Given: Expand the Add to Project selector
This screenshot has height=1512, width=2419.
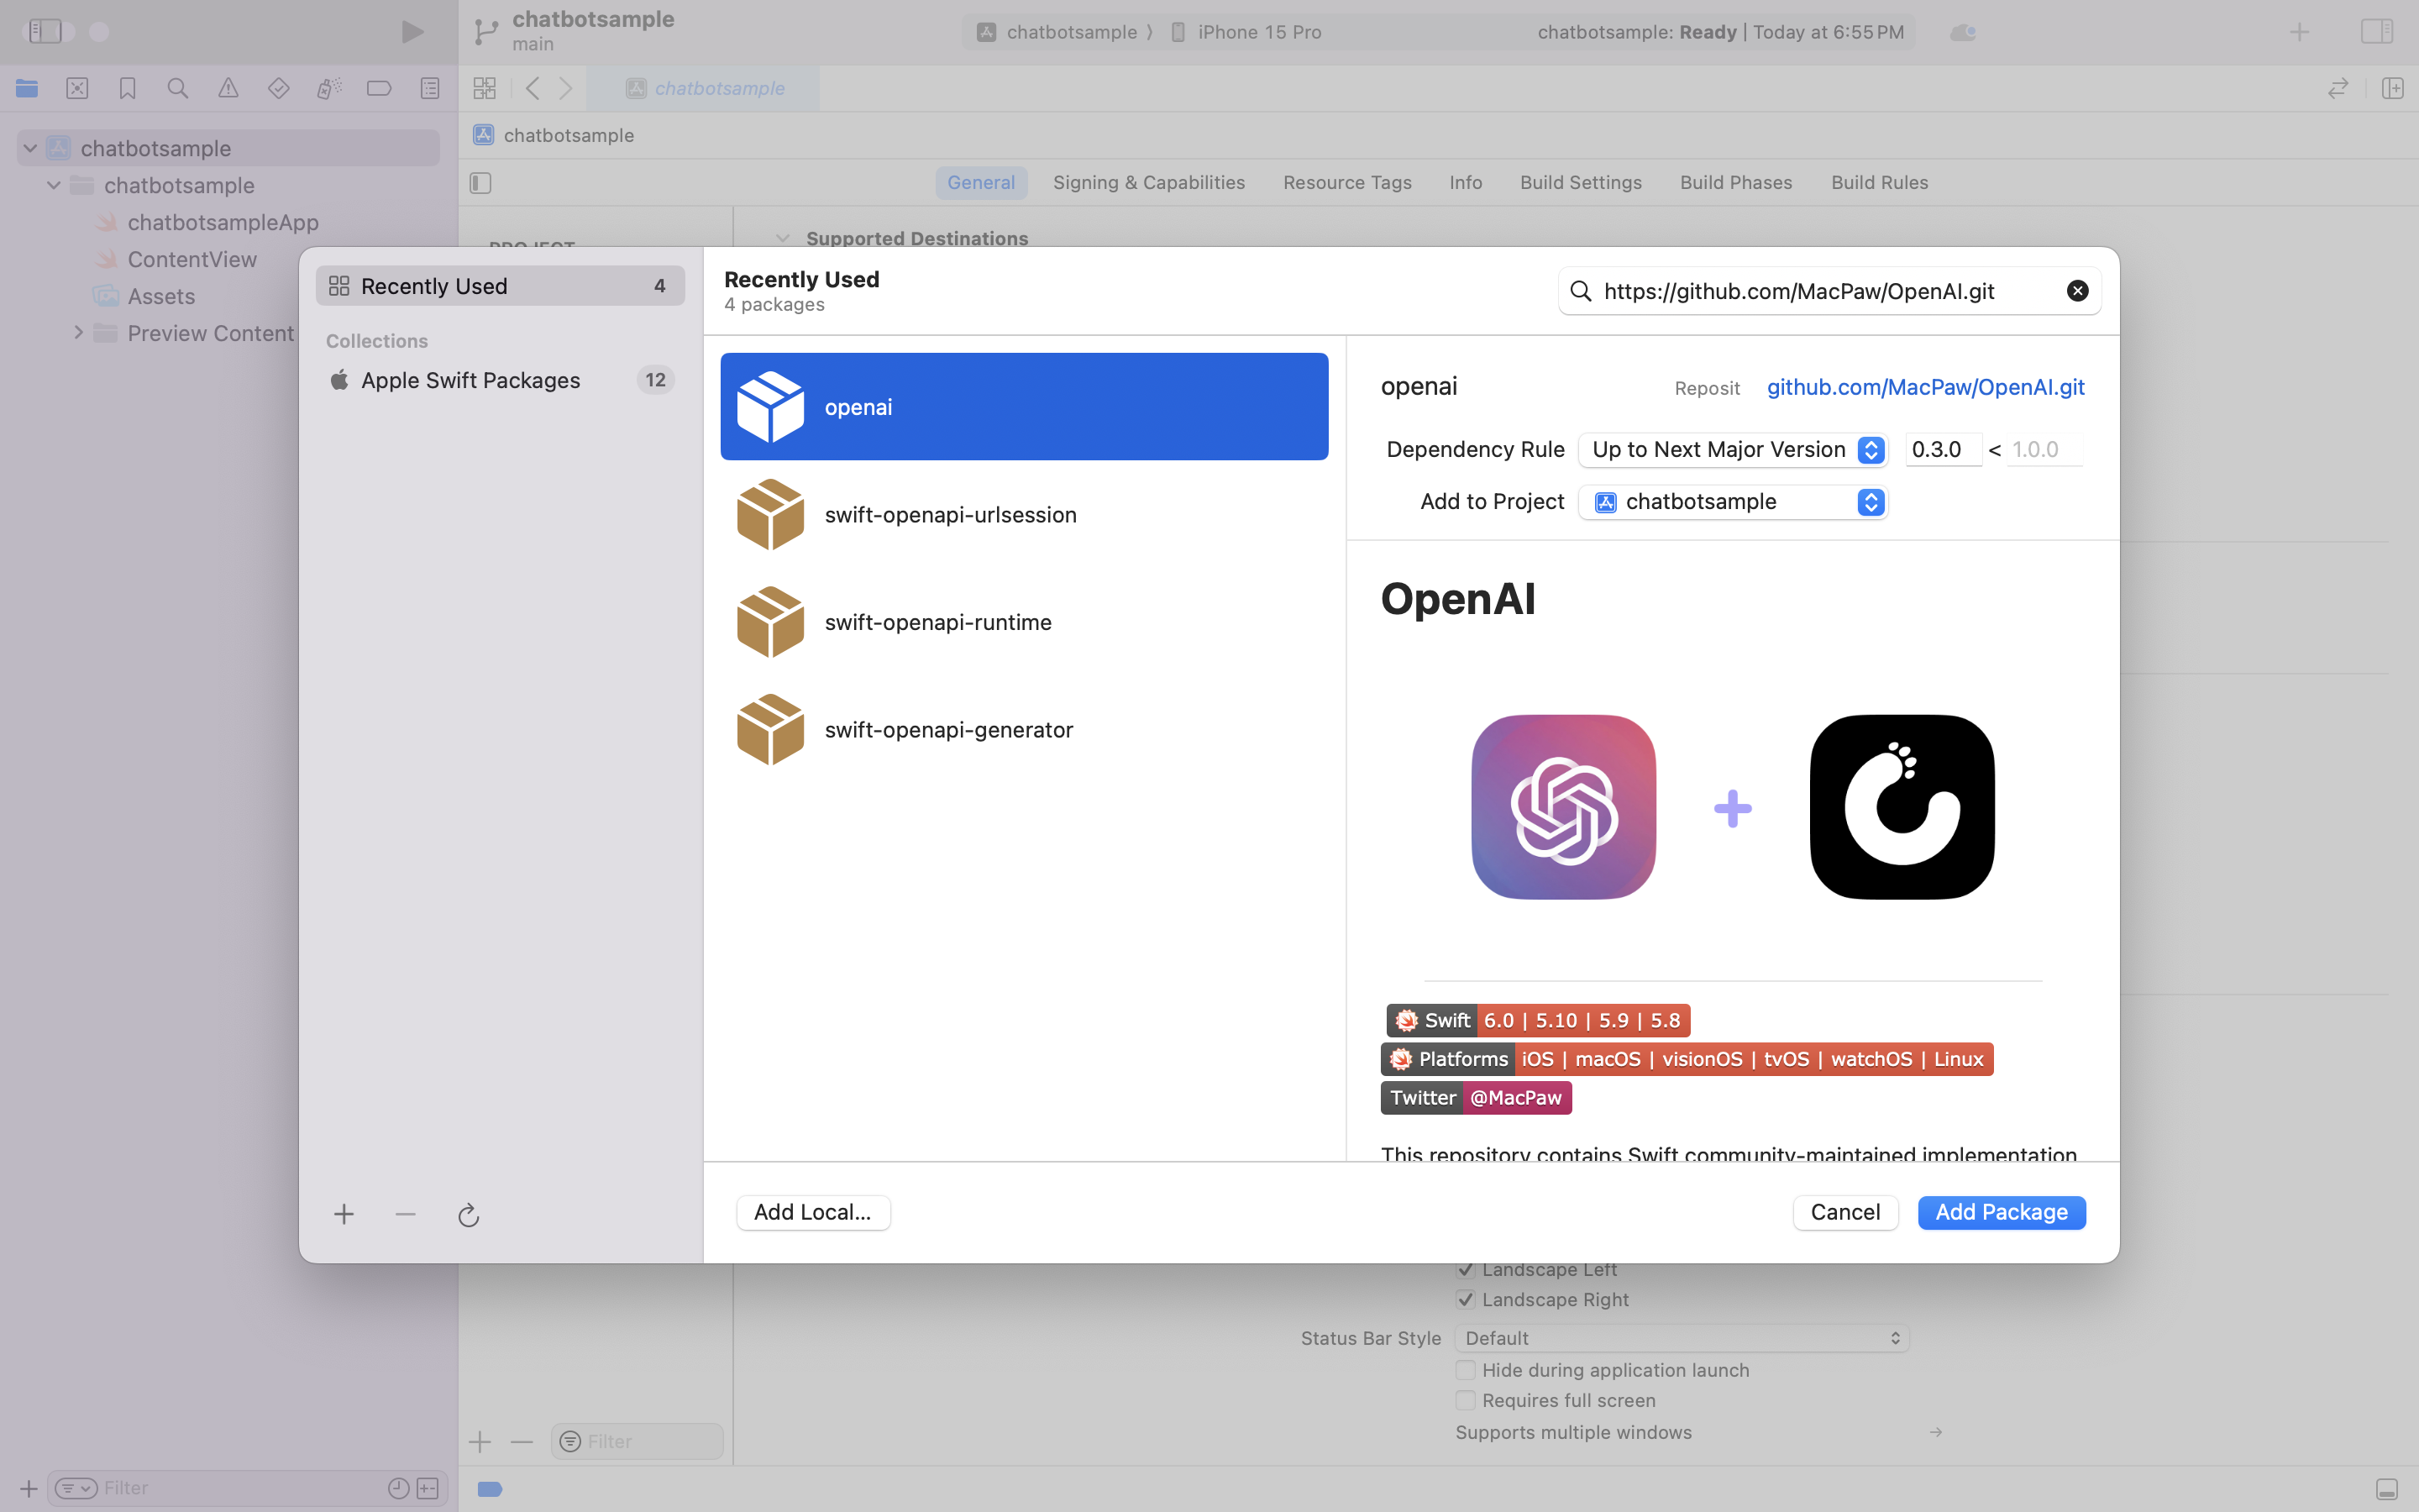Looking at the screenshot, I should tap(1872, 501).
